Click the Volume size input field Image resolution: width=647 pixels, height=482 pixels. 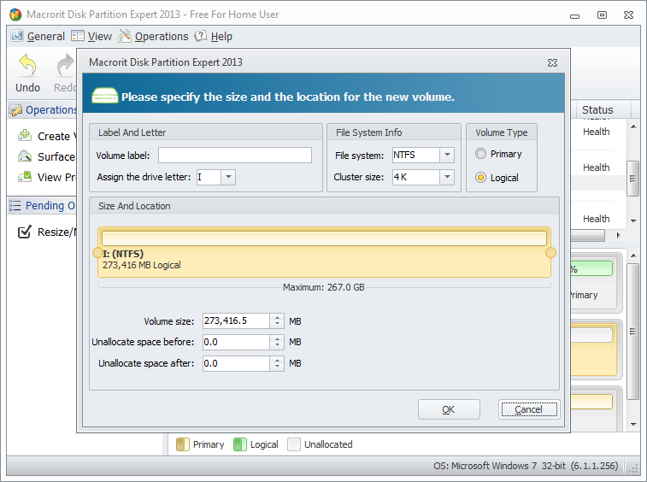point(237,320)
